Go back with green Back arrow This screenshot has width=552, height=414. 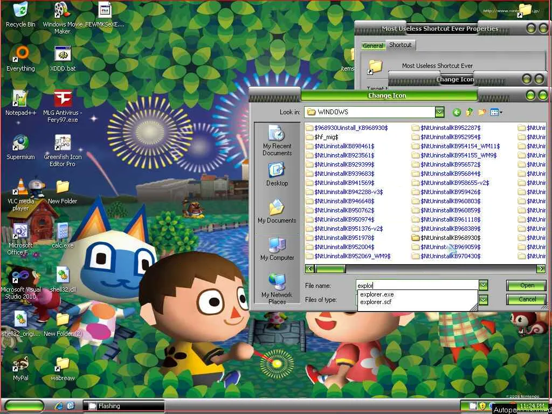pyautogui.click(x=457, y=112)
